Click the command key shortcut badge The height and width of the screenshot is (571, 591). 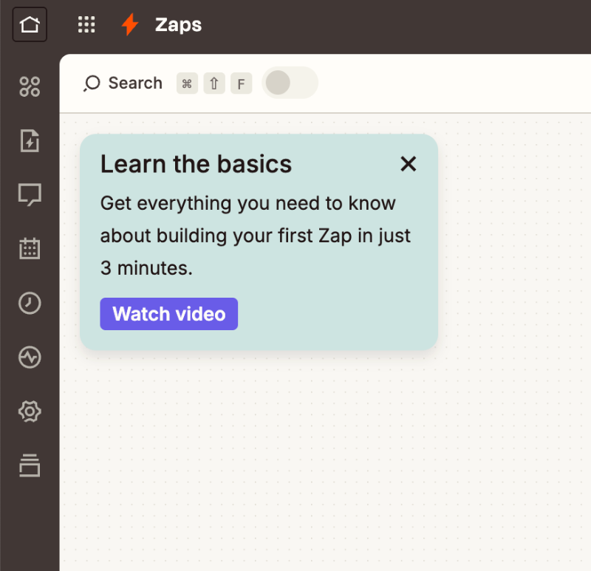coord(187,83)
